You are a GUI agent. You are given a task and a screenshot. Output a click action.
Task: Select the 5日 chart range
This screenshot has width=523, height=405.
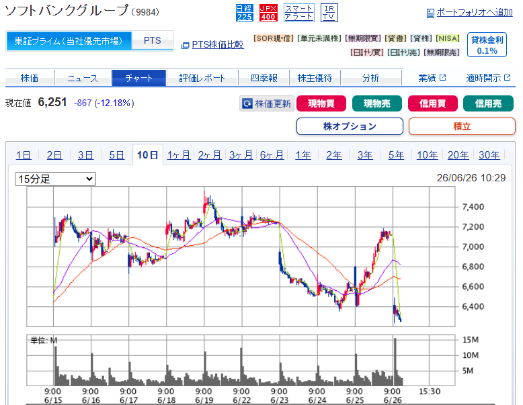116,155
